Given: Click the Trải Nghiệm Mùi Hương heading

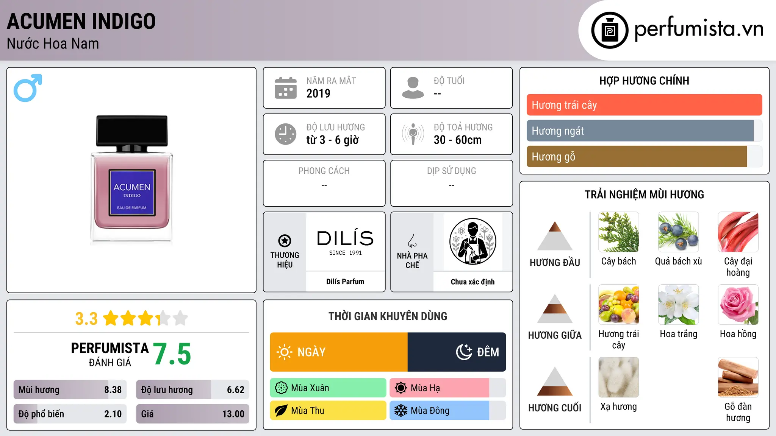Looking at the screenshot, I should click(644, 195).
